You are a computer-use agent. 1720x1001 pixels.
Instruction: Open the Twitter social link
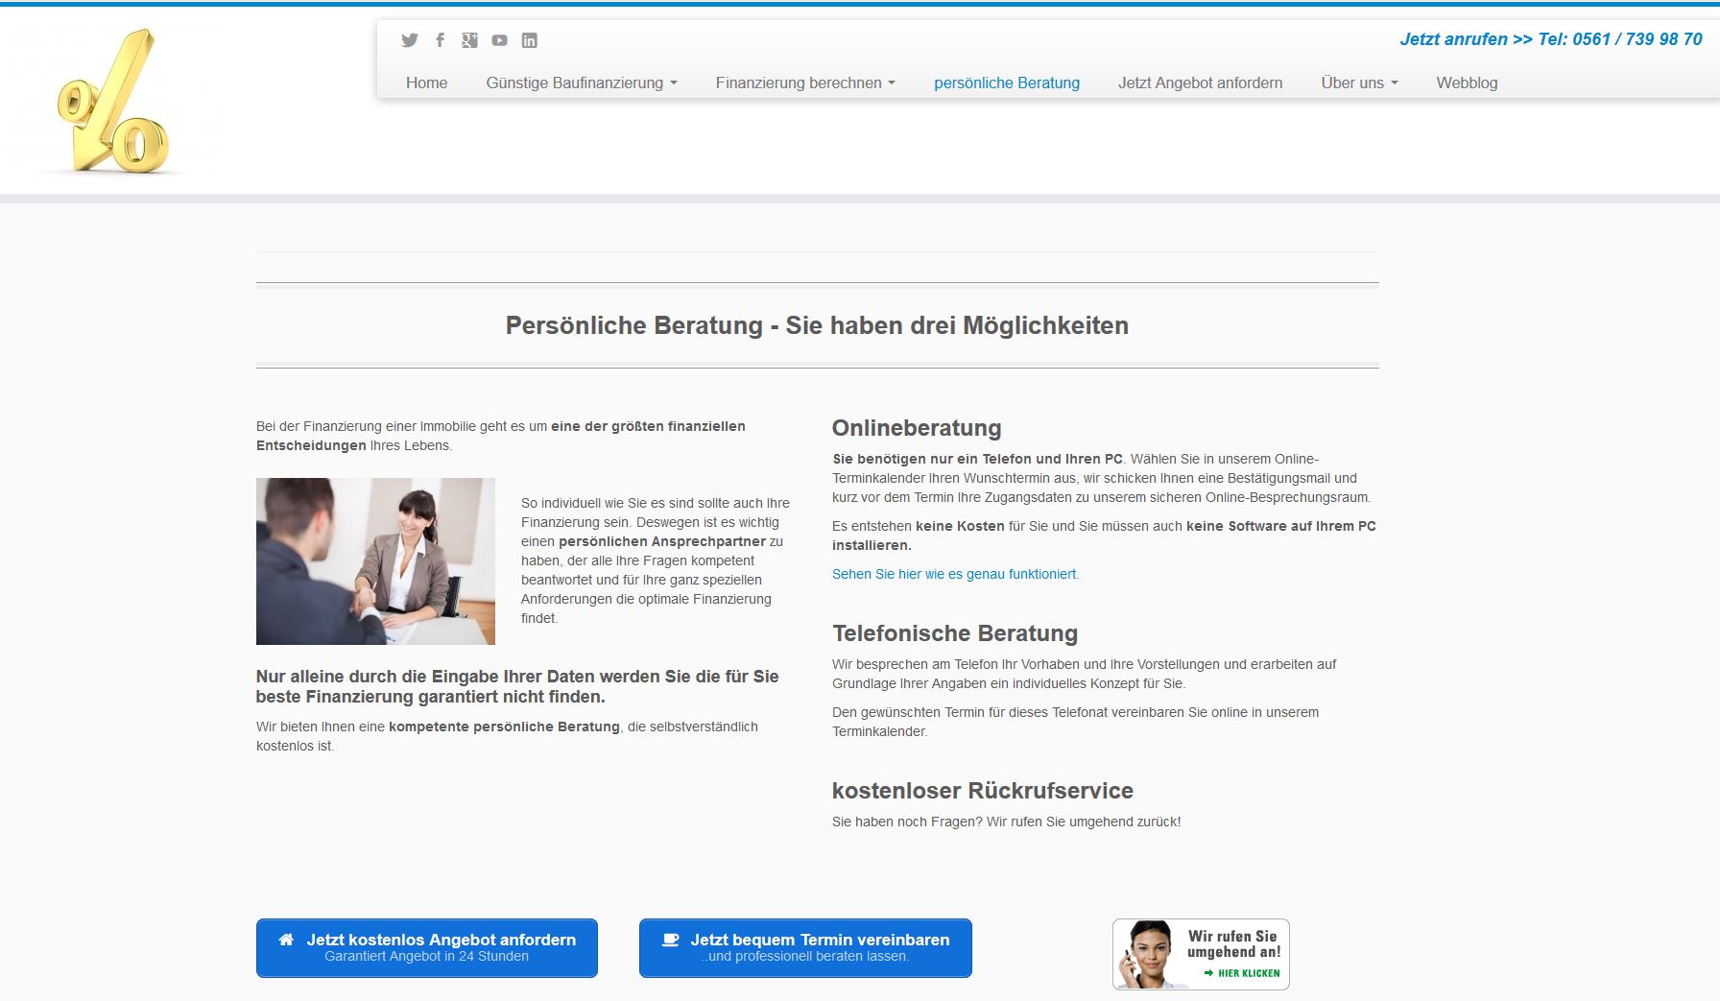click(x=410, y=40)
